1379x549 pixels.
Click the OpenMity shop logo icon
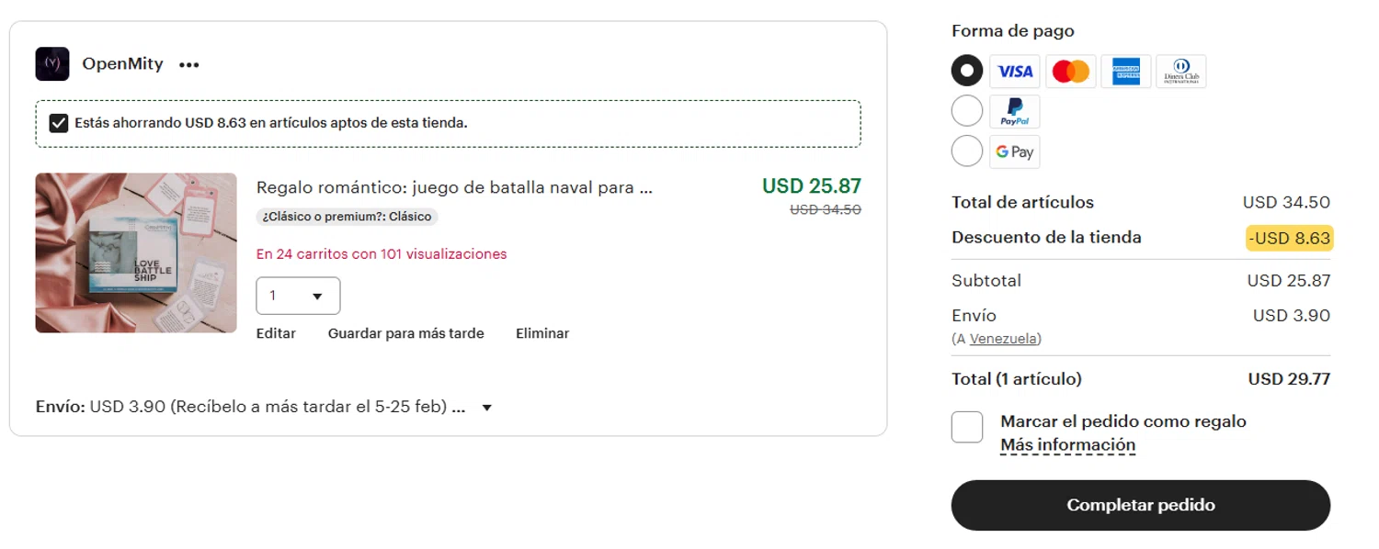point(52,64)
